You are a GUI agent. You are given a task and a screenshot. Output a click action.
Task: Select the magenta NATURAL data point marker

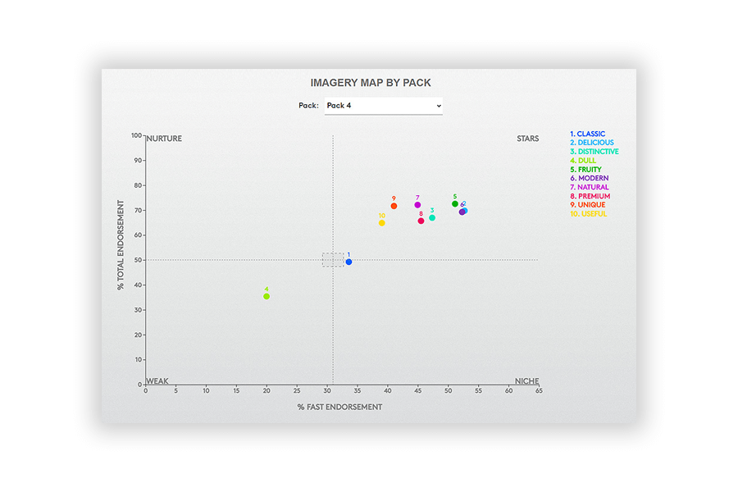point(417,206)
